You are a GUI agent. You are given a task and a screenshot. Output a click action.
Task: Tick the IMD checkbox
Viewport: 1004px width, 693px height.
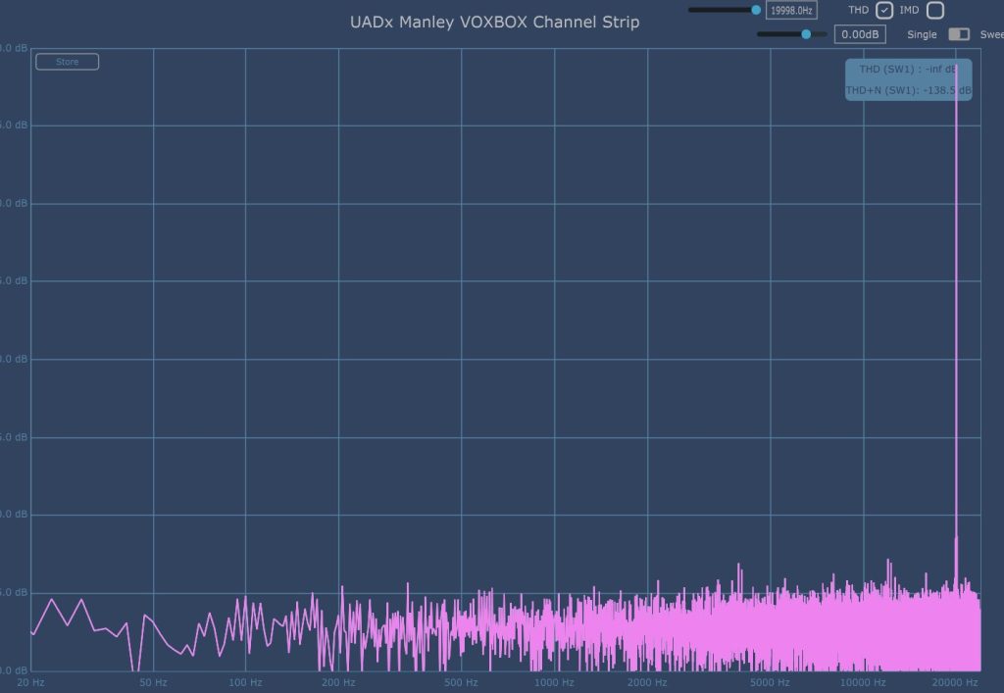click(x=935, y=11)
